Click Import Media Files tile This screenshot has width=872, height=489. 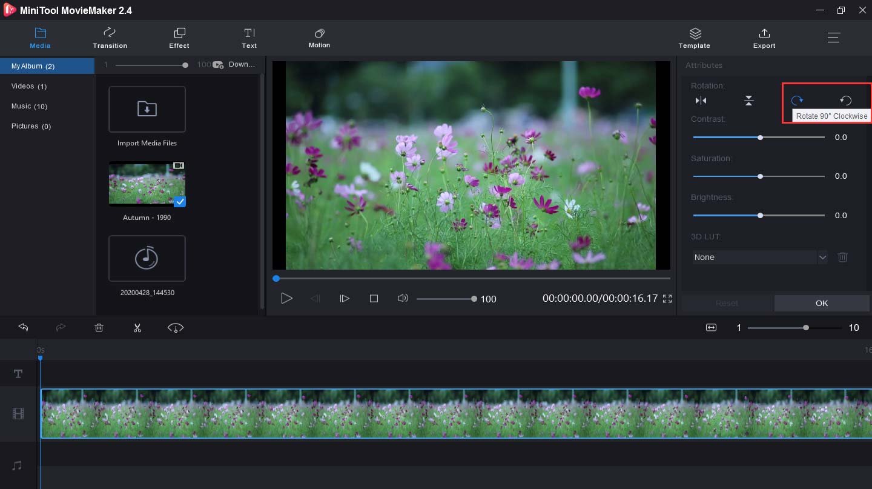click(147, 109)
